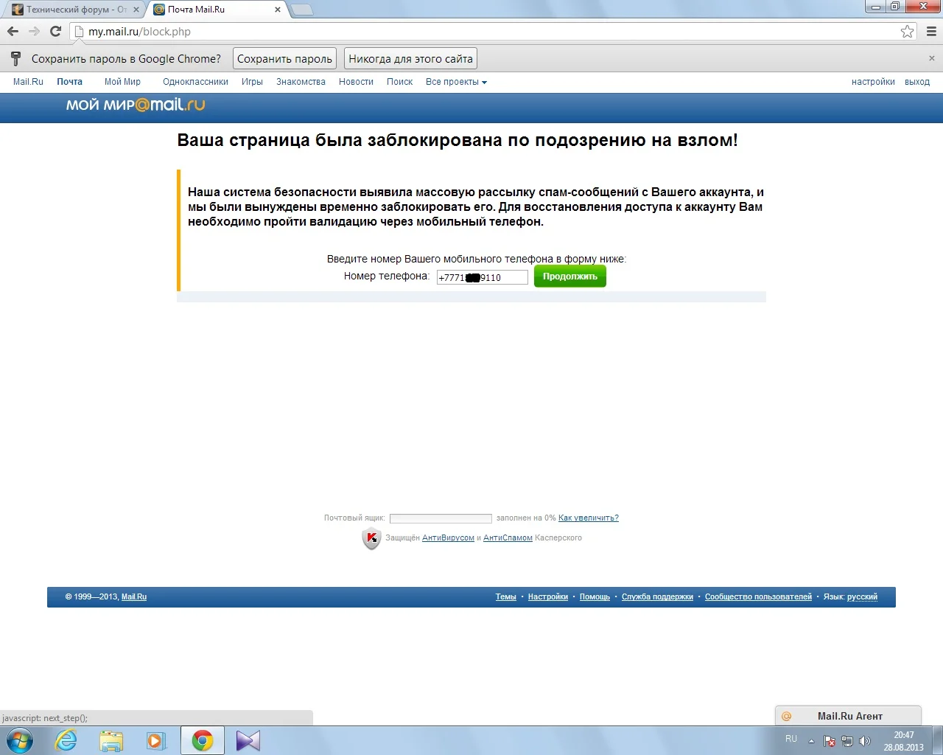Click the Mail.Ru Агент @ icon

pyautogui.click(x=786, y=716)
